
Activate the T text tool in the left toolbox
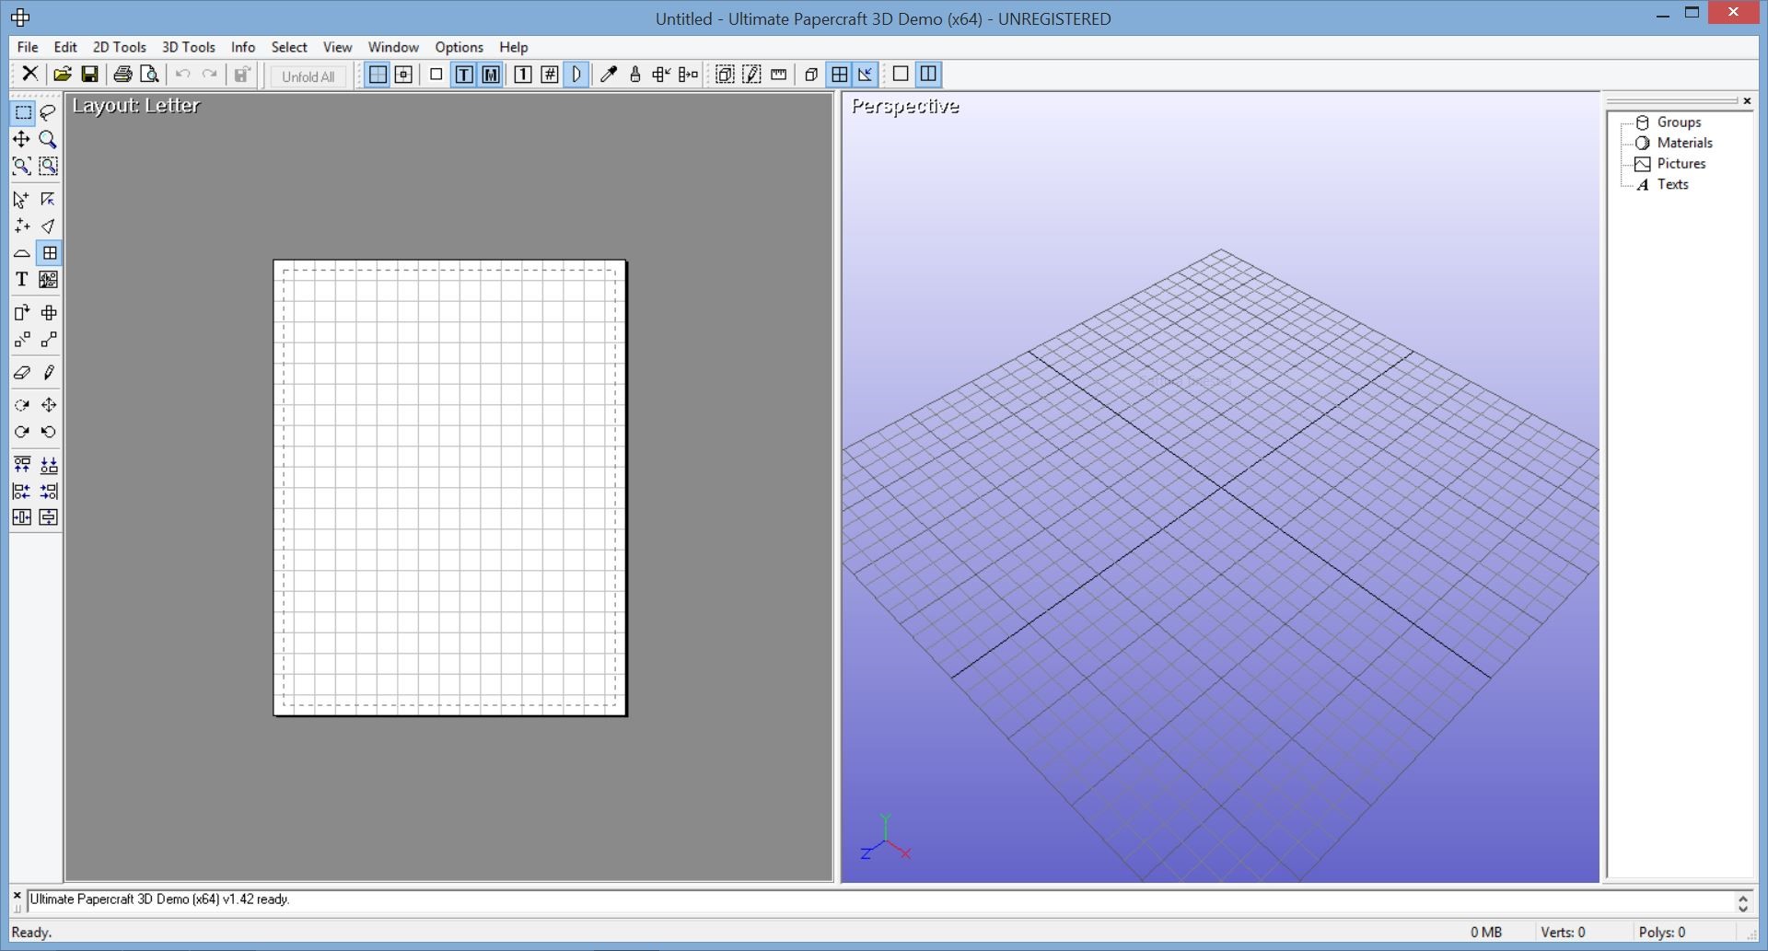(x=22, y=280)
